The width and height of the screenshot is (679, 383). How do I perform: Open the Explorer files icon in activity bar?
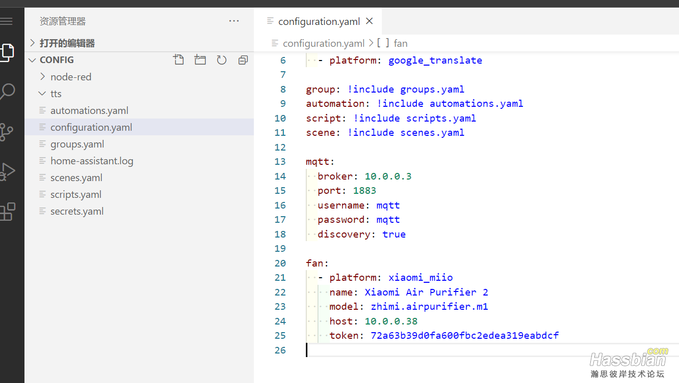pyautogui.click(x=7, y=52)
